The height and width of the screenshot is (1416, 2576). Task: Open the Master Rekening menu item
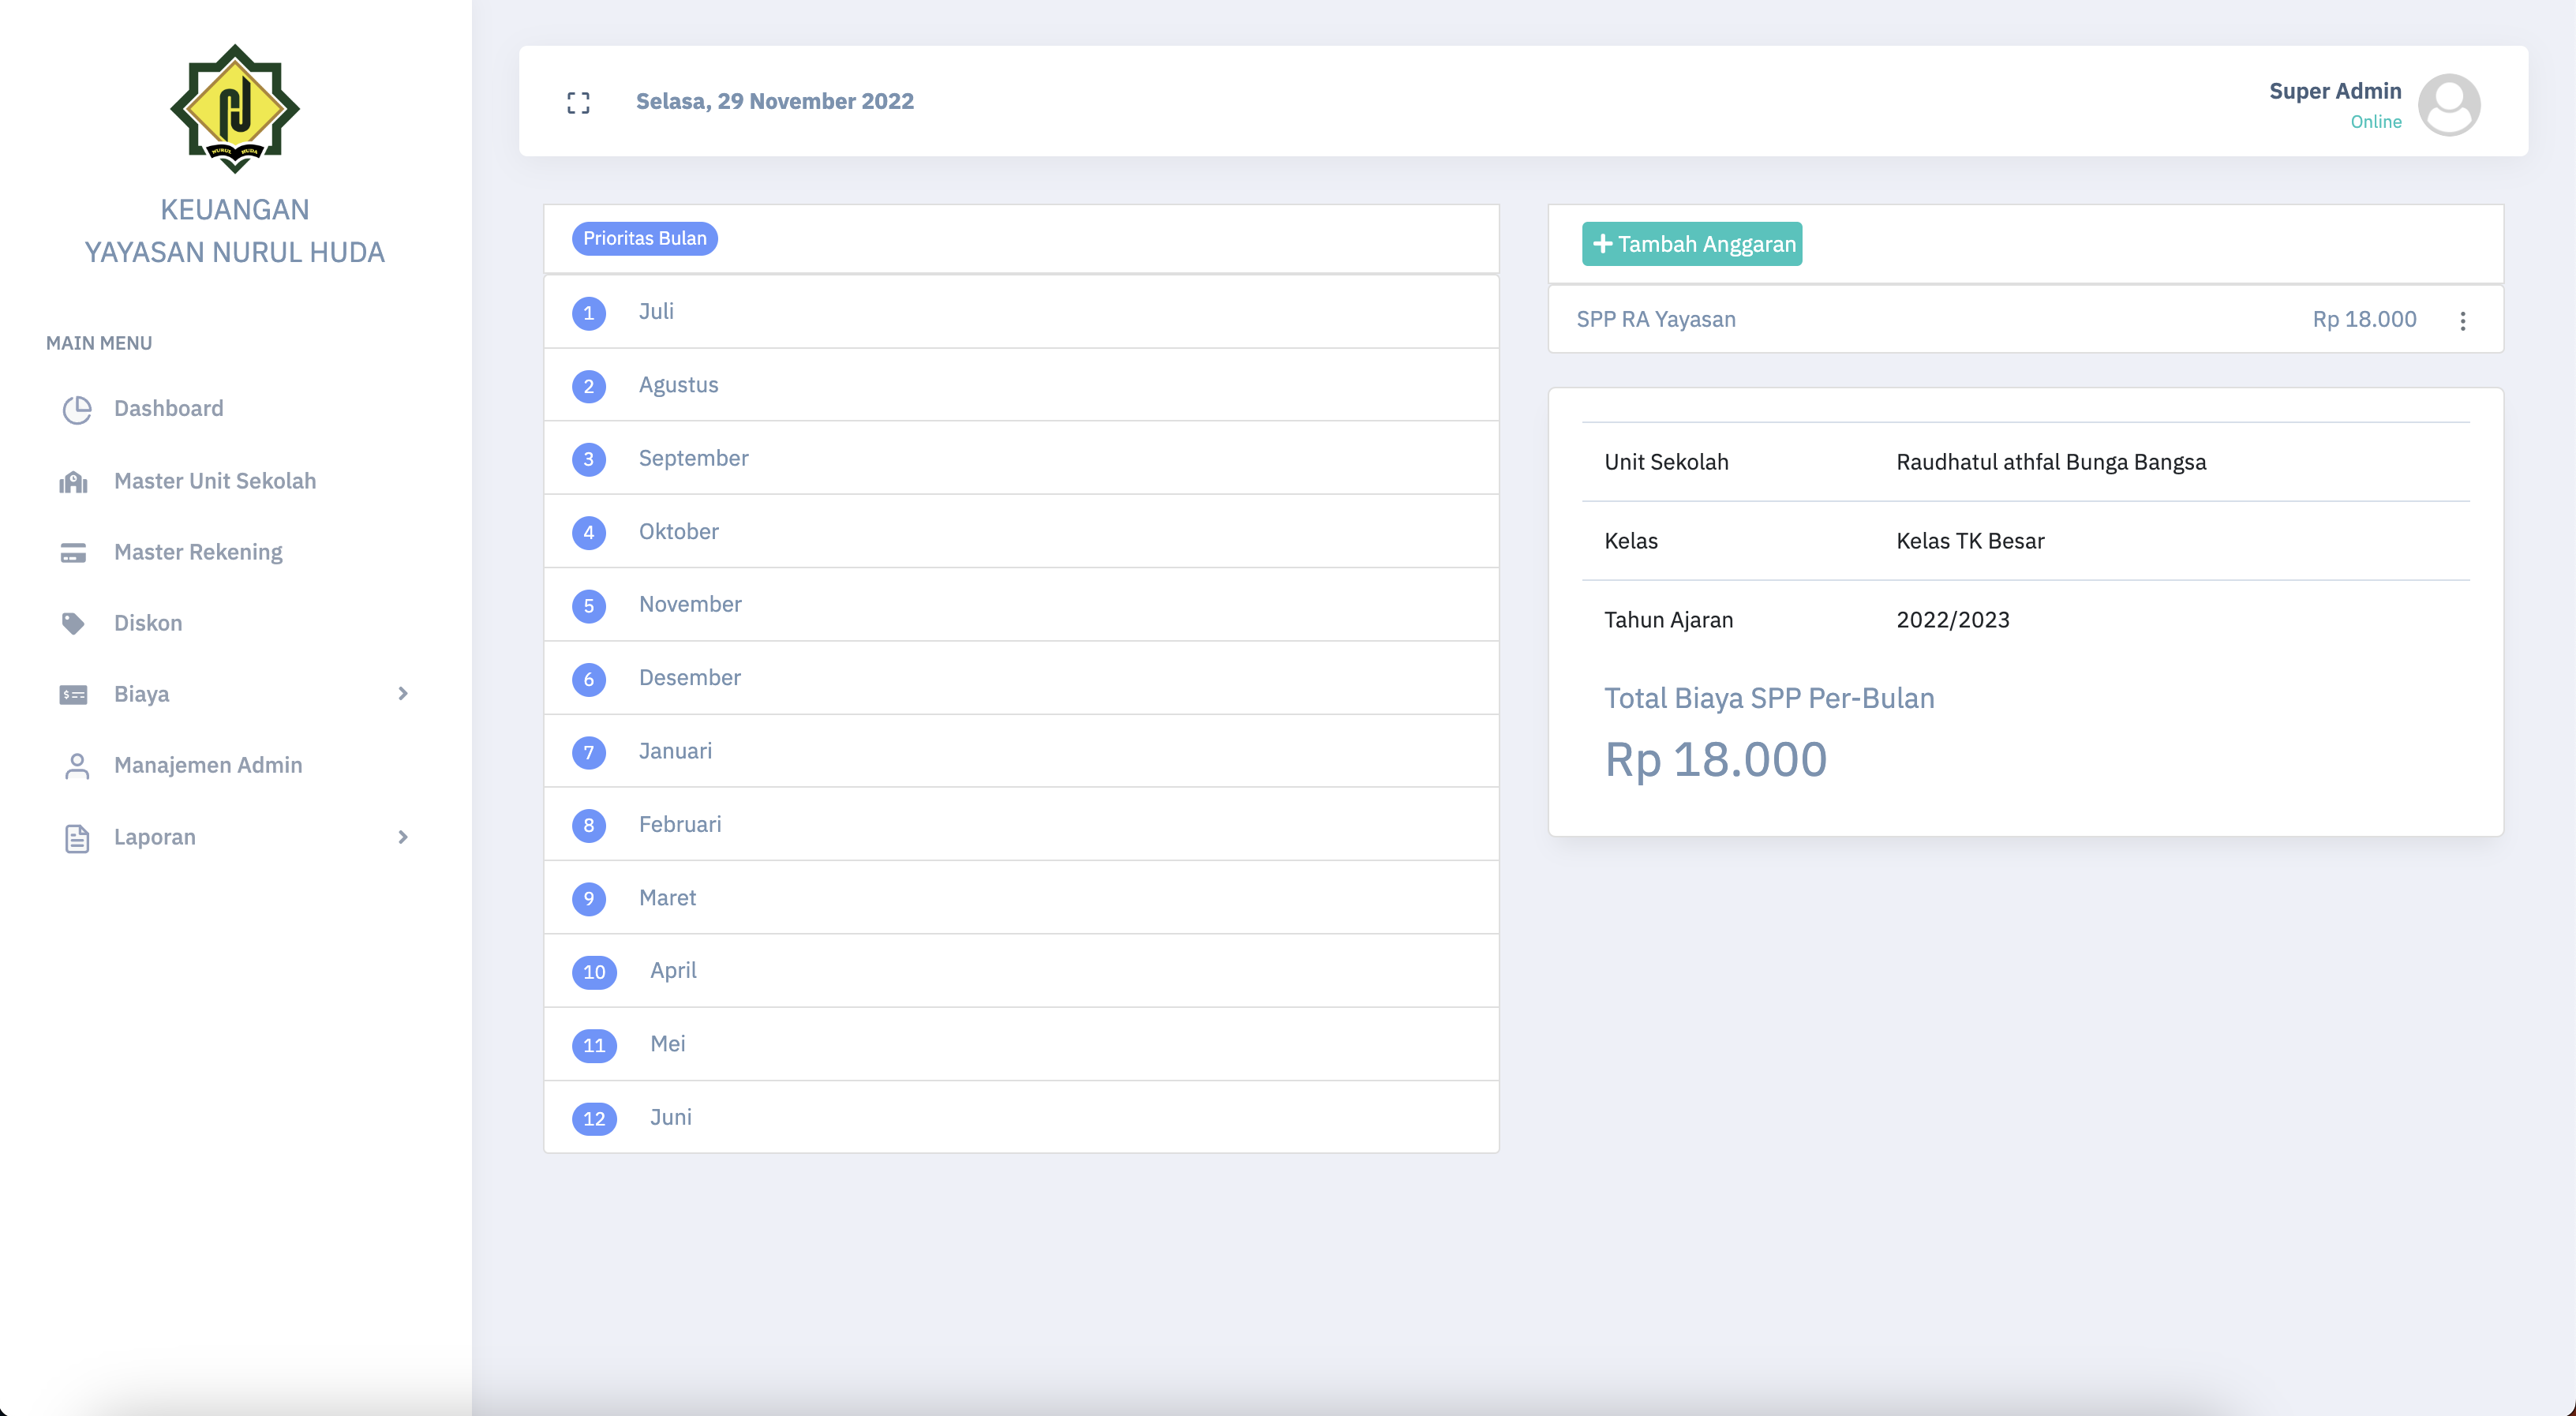(198, 552)
